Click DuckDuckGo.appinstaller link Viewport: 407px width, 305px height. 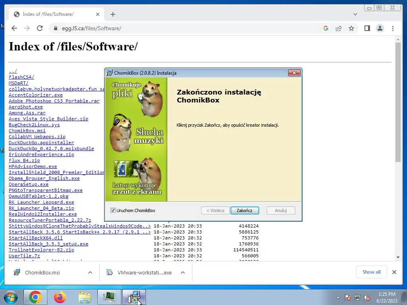41,143
